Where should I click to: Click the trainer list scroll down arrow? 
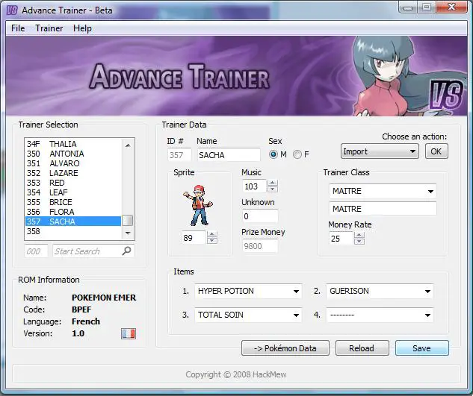[x=128, y=233]
